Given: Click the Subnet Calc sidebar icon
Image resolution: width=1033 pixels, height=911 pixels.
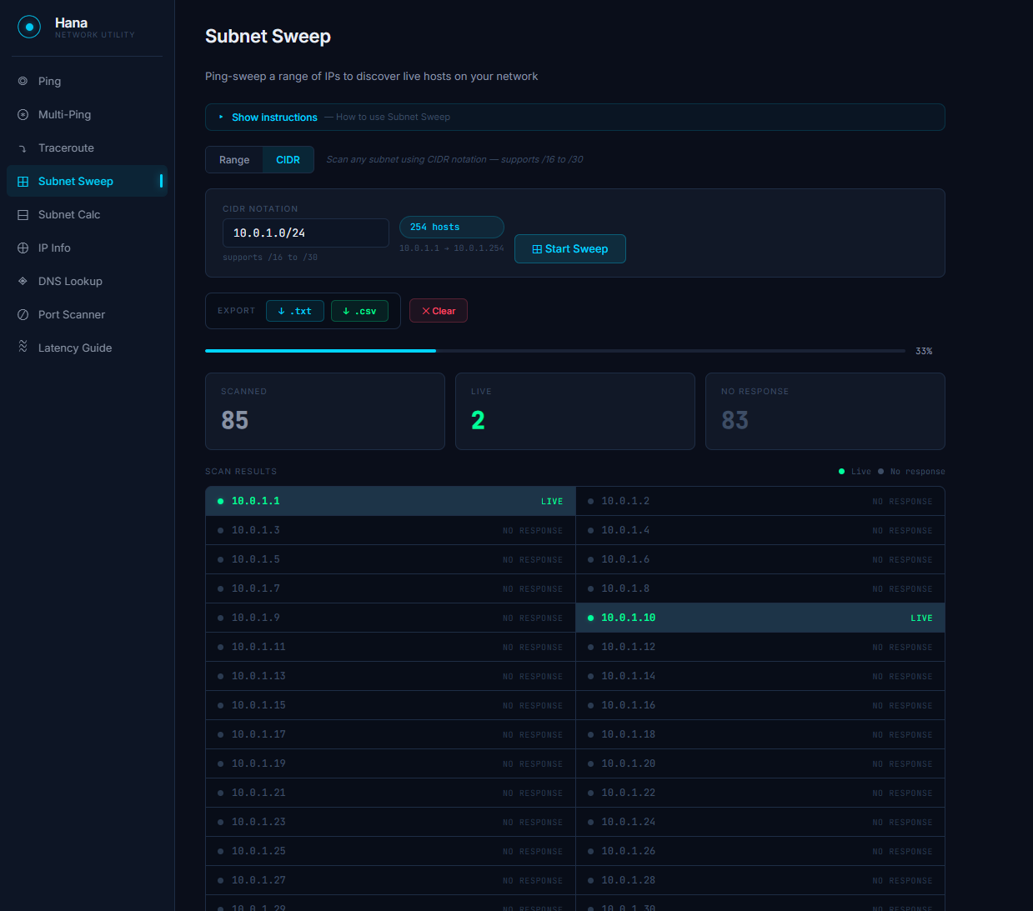Looking at the screenshot, I should pos(23,214).
